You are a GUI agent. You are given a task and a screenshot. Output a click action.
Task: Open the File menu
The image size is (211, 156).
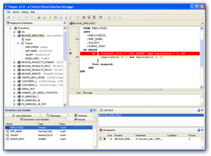[9, 12]
